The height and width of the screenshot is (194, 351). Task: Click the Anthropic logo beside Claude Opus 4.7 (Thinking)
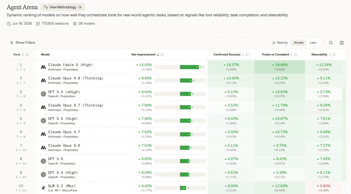[43, 107]
